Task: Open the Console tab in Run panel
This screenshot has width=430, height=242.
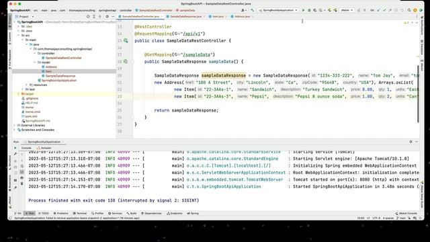Action: (x=26, y=148)
